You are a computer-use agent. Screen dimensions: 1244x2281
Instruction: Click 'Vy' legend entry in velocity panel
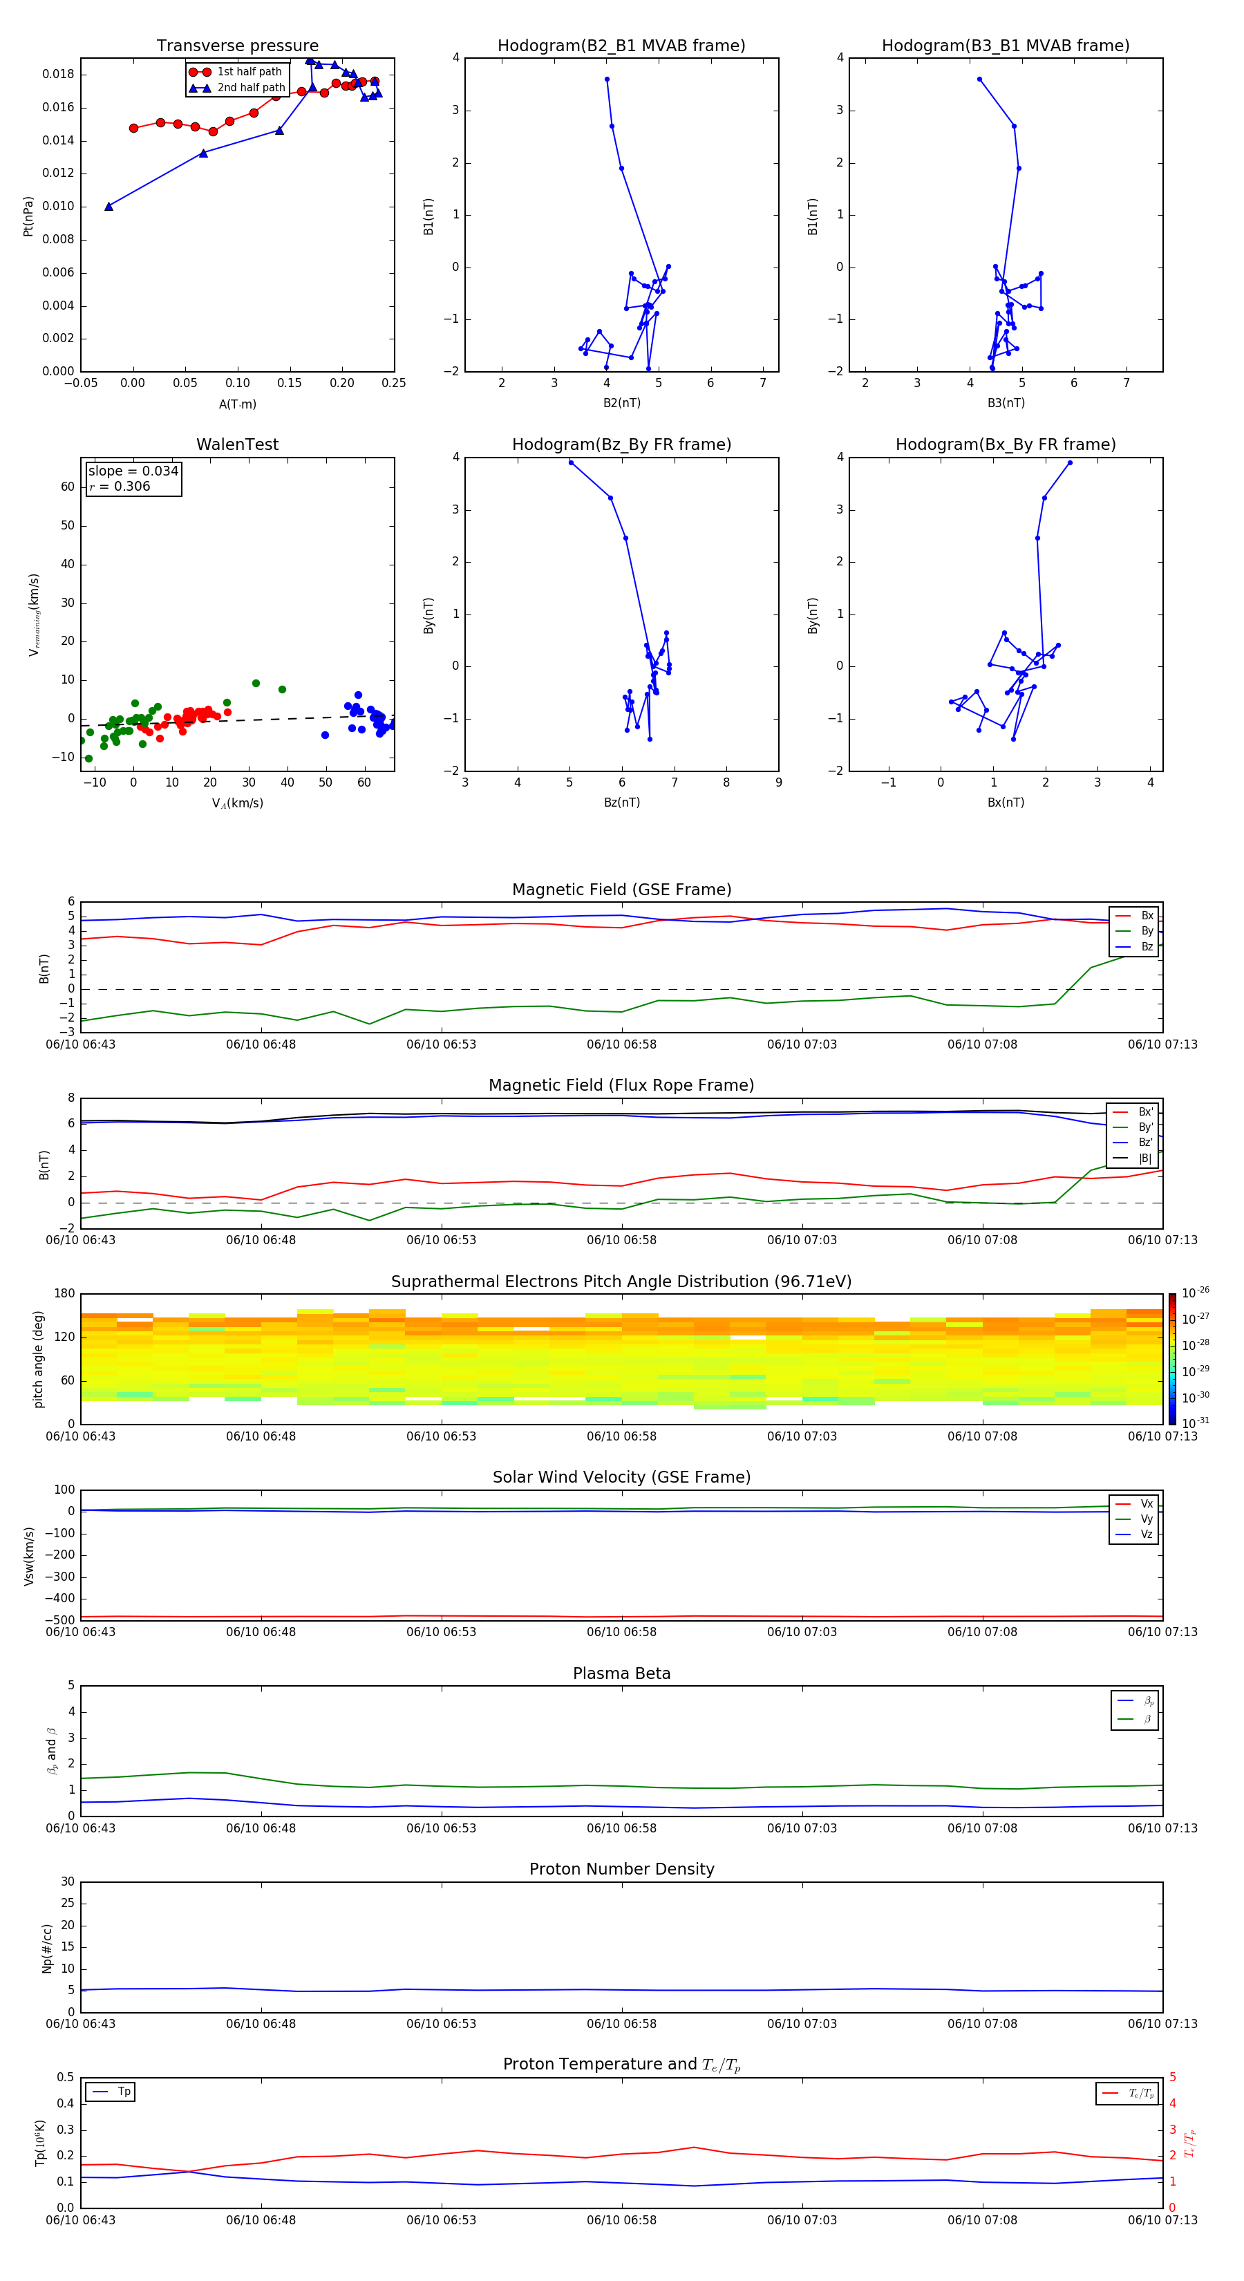1134,1519
